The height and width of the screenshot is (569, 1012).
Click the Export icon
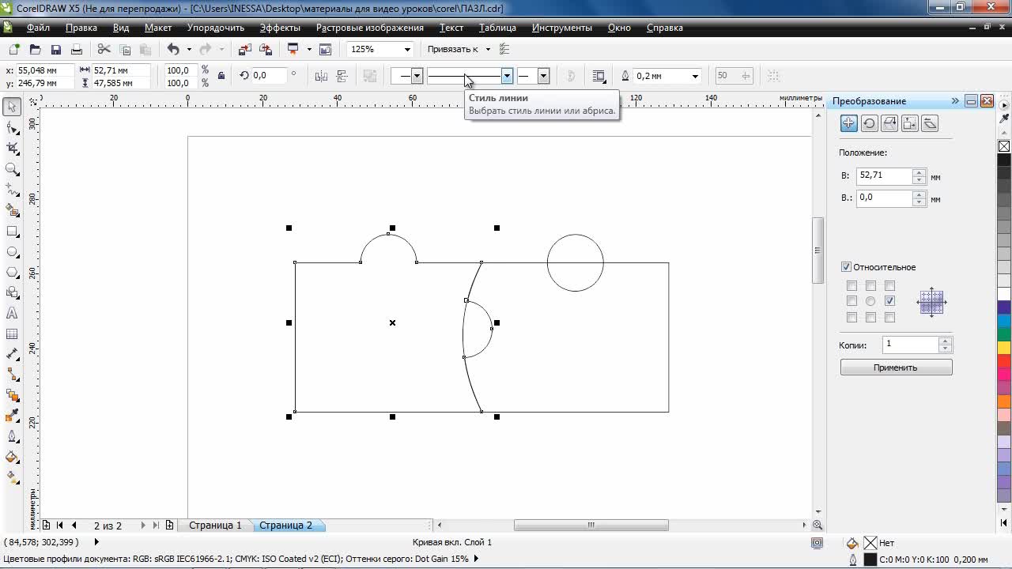point(266,49)
